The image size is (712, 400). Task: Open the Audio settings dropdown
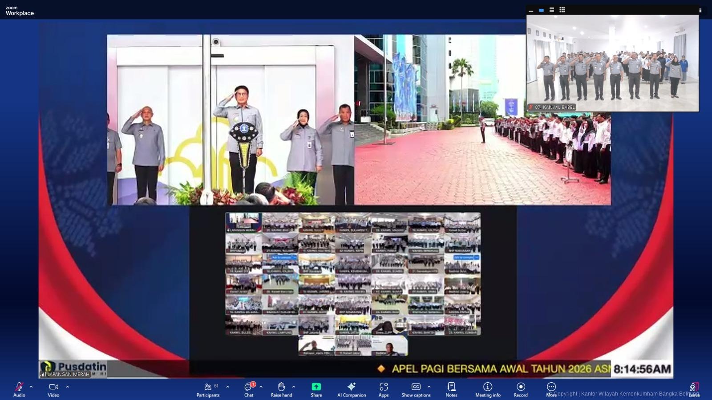click(31, 386)
